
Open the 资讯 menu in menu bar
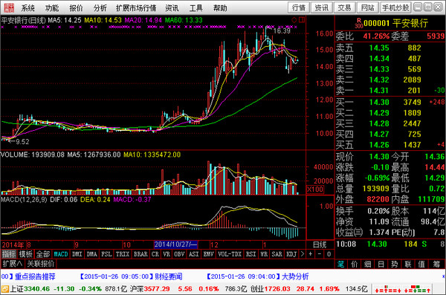coord(172,8)
